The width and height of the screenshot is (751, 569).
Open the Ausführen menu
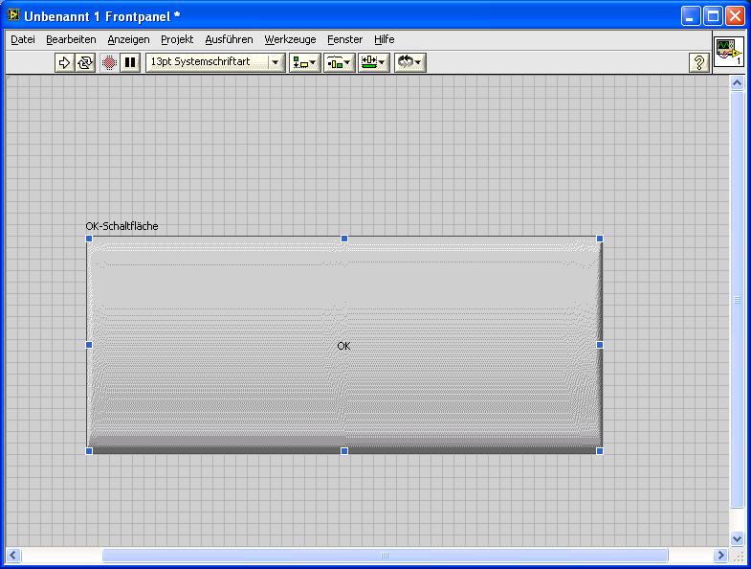tap(229, 39)
